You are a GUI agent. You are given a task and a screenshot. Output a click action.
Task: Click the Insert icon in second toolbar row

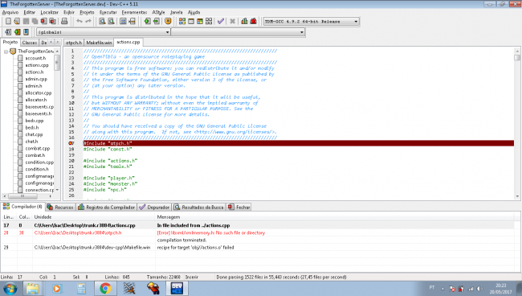[8, 32]
